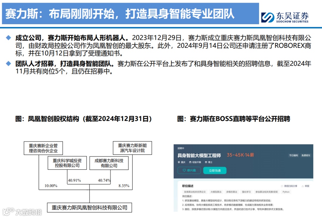Click the 博士 education label
The height and width of the screenshot is (218, 322).
(209, 162)
